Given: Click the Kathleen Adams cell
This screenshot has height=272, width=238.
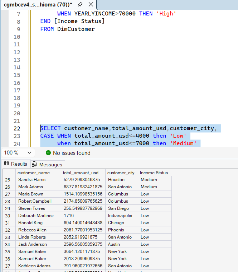Looking at the screenshot, I should (x=38, y=266).
